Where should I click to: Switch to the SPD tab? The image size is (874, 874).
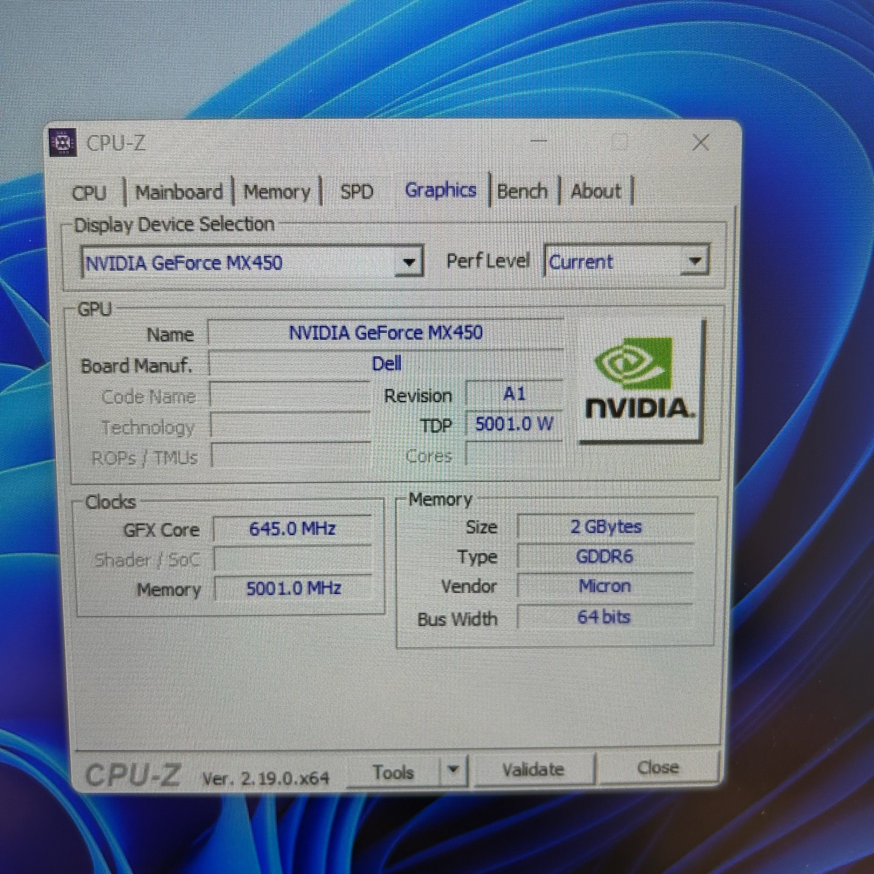[357, 192]
